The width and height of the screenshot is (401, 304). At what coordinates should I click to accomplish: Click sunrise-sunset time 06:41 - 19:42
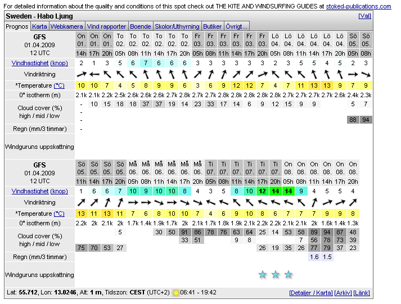tap(198, 292)
